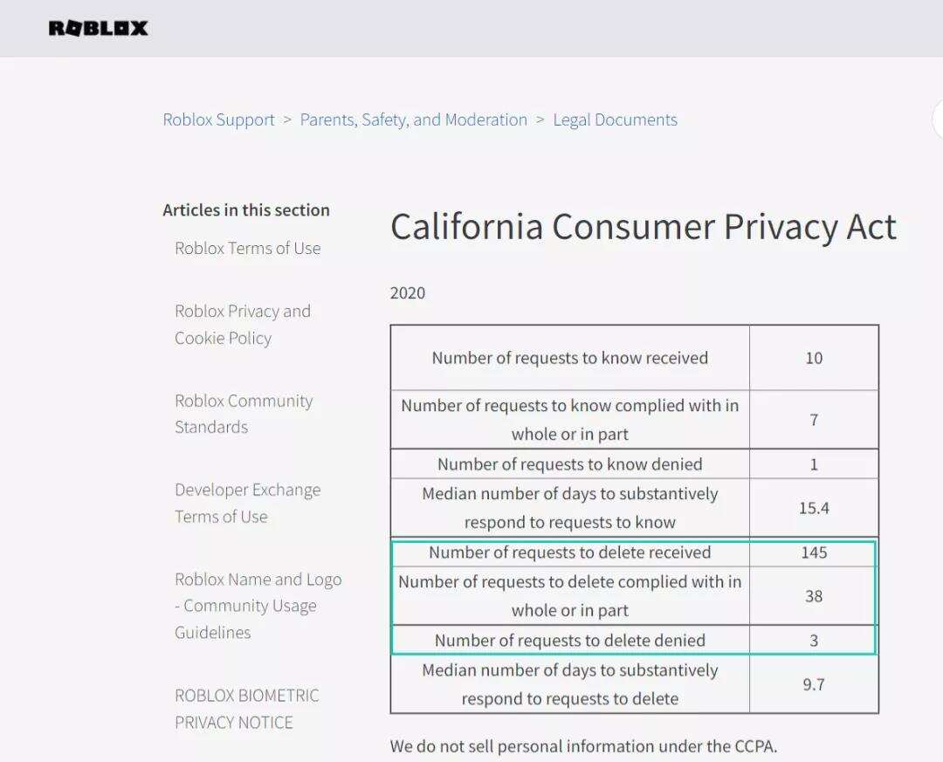Open ROBLOX BIOMETRIC PRIVACY NOTICE article
This screenshot has width=943, height=762.
pyautogui.click(x=246, y=708)
